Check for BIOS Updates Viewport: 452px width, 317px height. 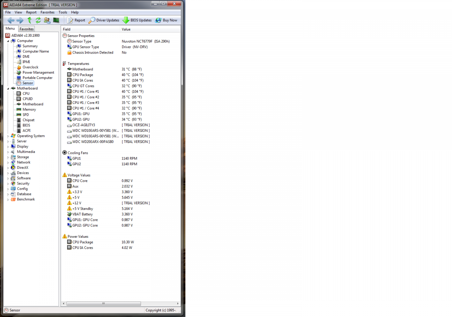(137, 20)
